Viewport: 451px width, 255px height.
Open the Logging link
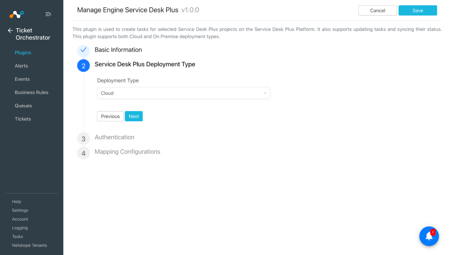[x=20, y=228]
